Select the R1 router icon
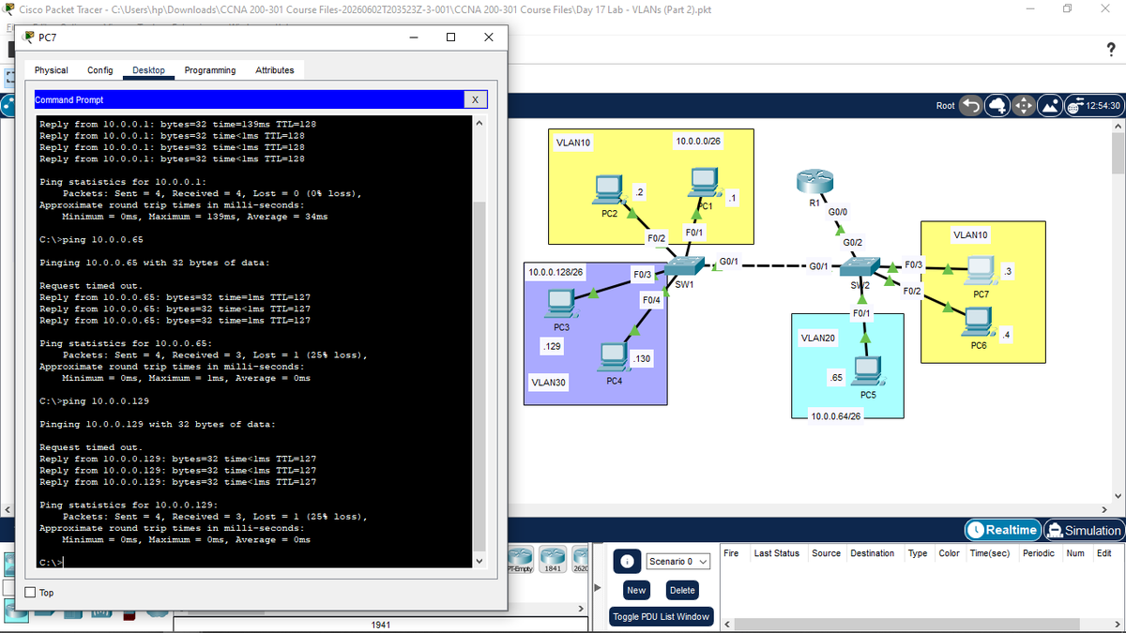Image resolution: width=1126 pixels, height=633 pixels. [x=813, y=181]
